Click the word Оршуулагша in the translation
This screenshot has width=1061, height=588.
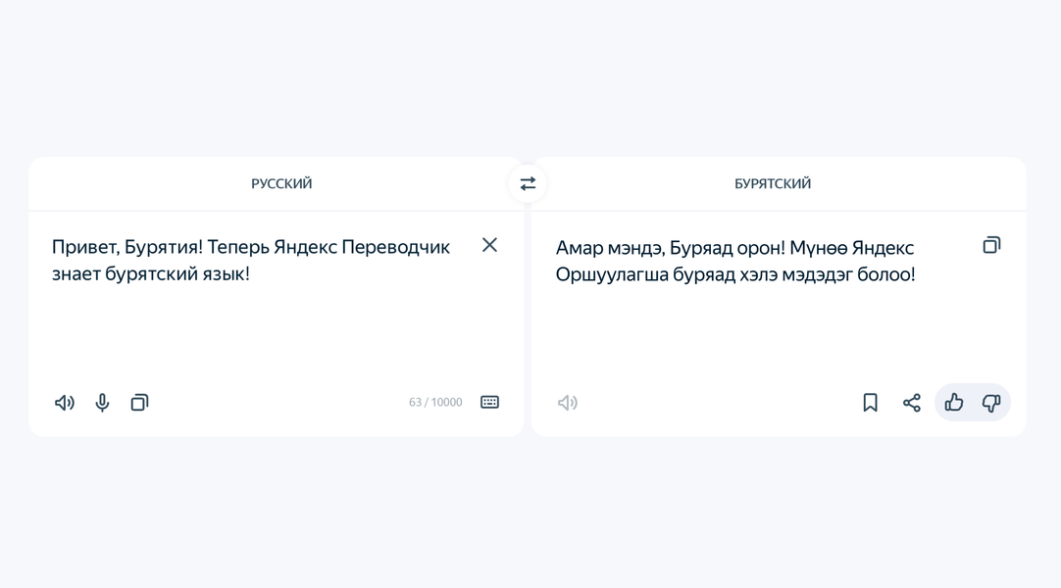coord(612,274)
